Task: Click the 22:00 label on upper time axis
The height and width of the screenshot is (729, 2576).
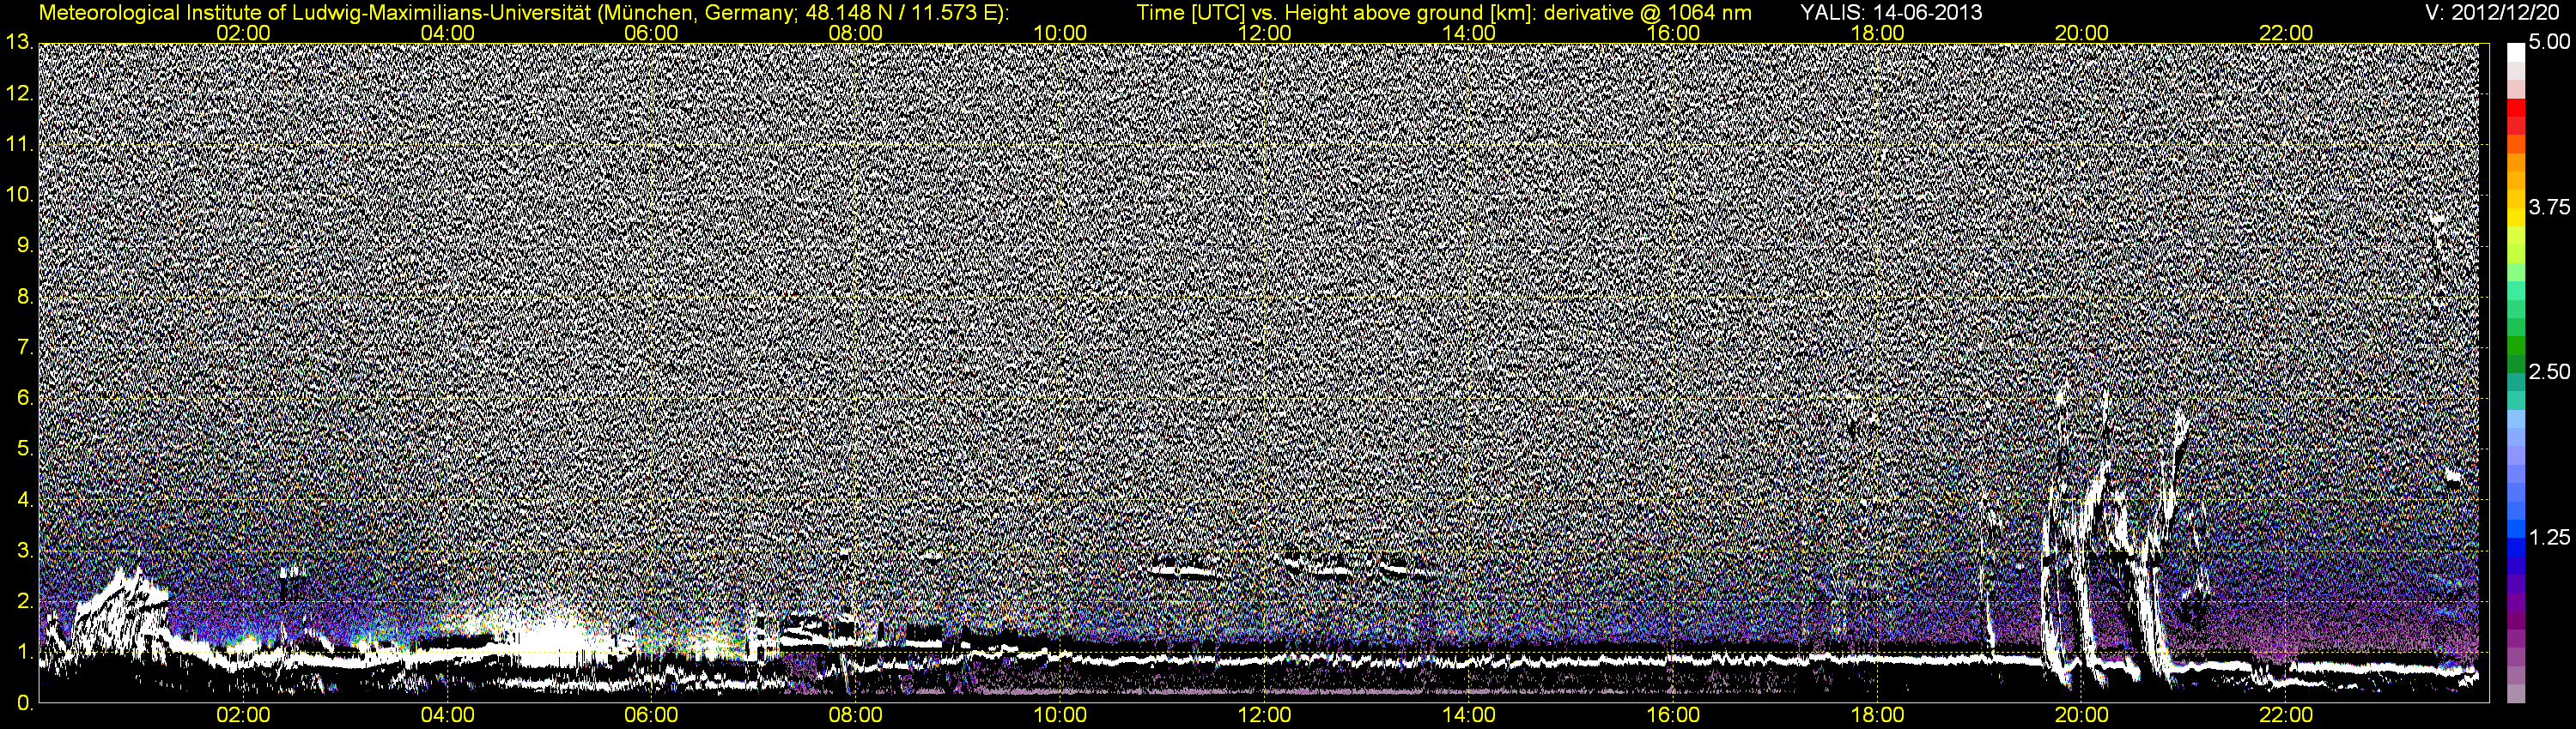Action: click(2286, 33)
